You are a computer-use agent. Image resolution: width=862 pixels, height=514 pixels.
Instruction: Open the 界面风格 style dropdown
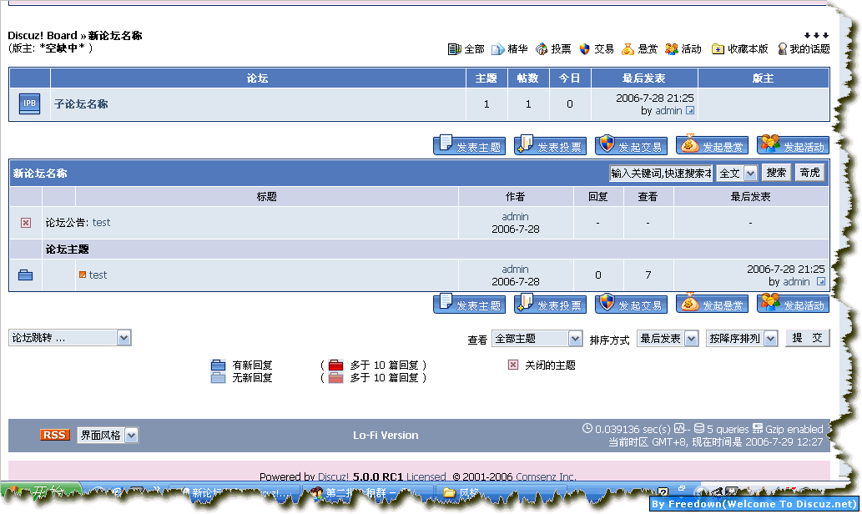108,435
